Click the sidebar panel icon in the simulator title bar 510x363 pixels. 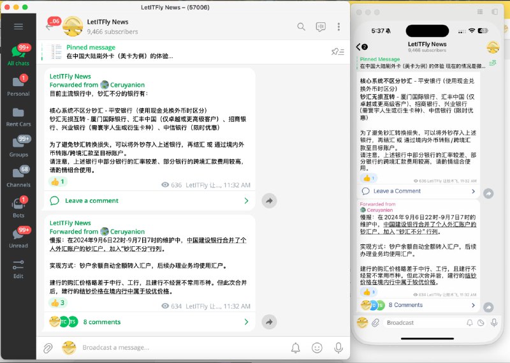pyautogui.click(x=495, y=11)
